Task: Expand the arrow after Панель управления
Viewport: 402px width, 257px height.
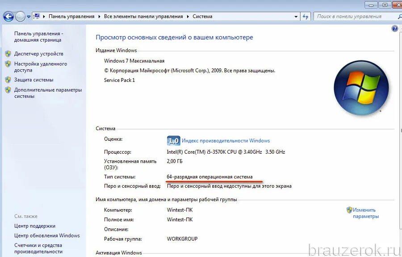Action: point(99,17)
